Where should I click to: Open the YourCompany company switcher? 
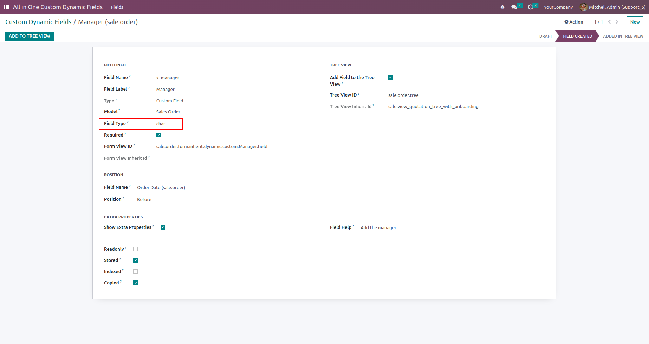click(x=558, y=7)
